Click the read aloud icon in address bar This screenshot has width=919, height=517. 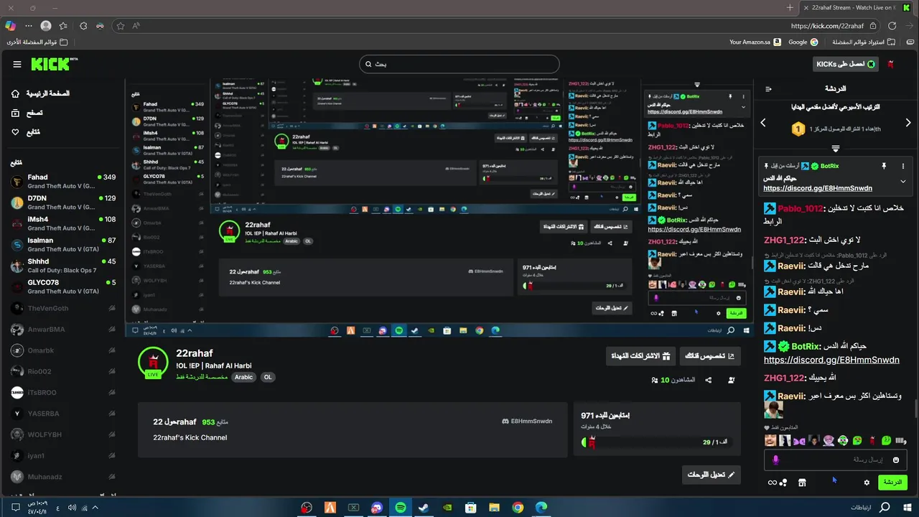tap(136, 26)
